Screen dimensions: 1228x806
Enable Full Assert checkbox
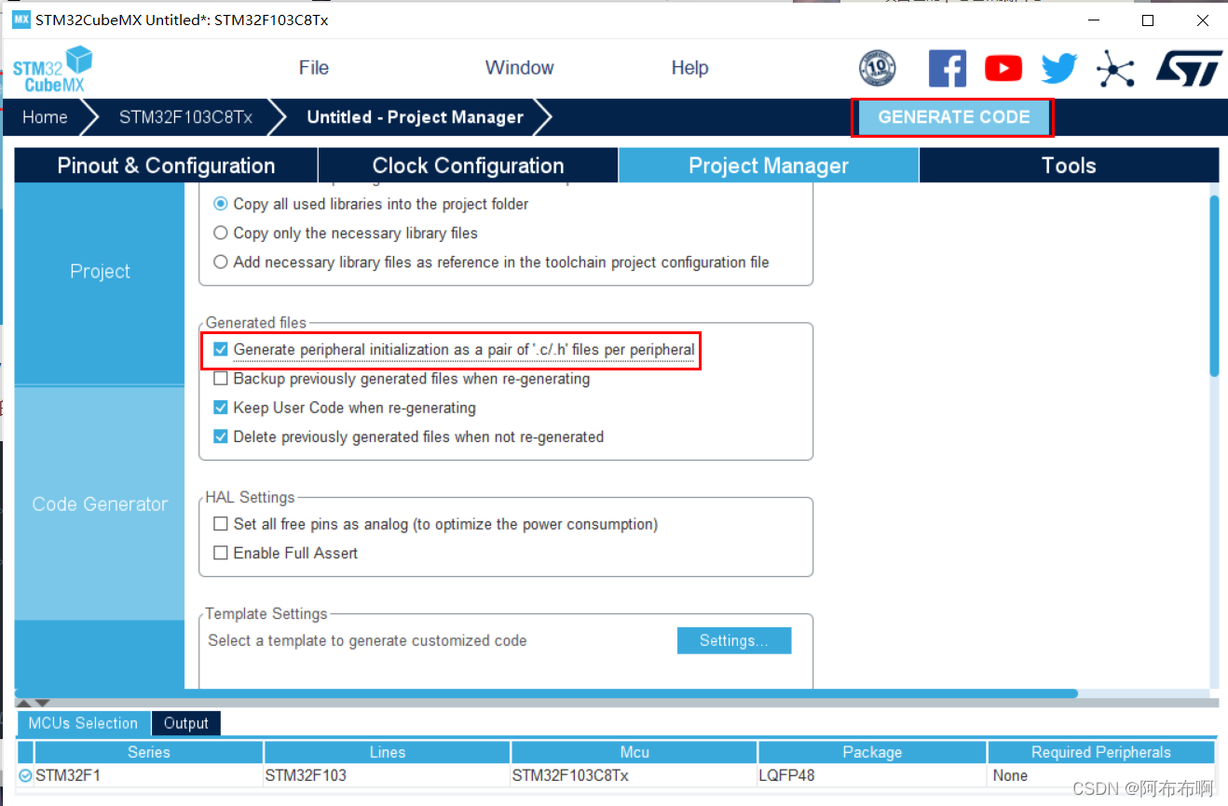coord(221,553)
